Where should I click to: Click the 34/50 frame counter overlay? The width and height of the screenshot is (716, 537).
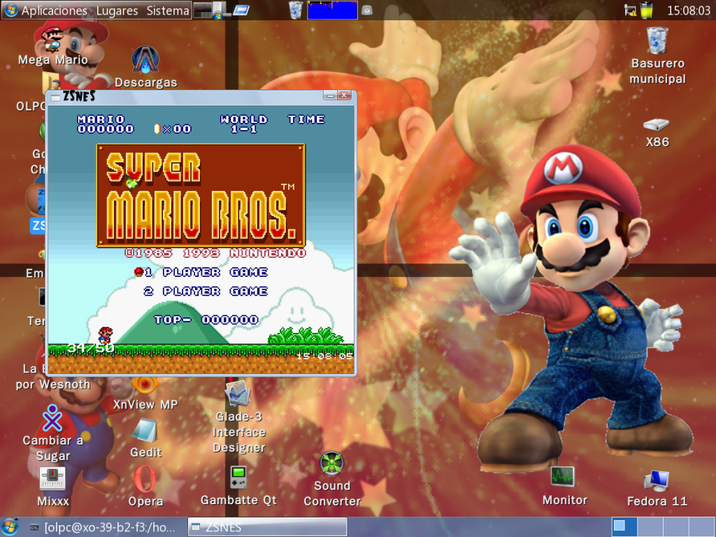tap(90, 348)
